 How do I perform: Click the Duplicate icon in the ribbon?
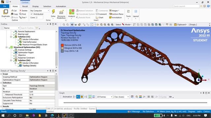(x=6, y=12)
